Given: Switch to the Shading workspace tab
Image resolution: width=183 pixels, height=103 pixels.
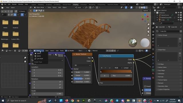Looking at the screenshot, I should pos(75,5).
